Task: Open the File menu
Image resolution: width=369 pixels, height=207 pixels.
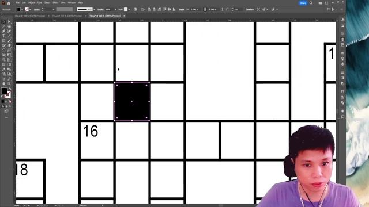Action: 18,3
